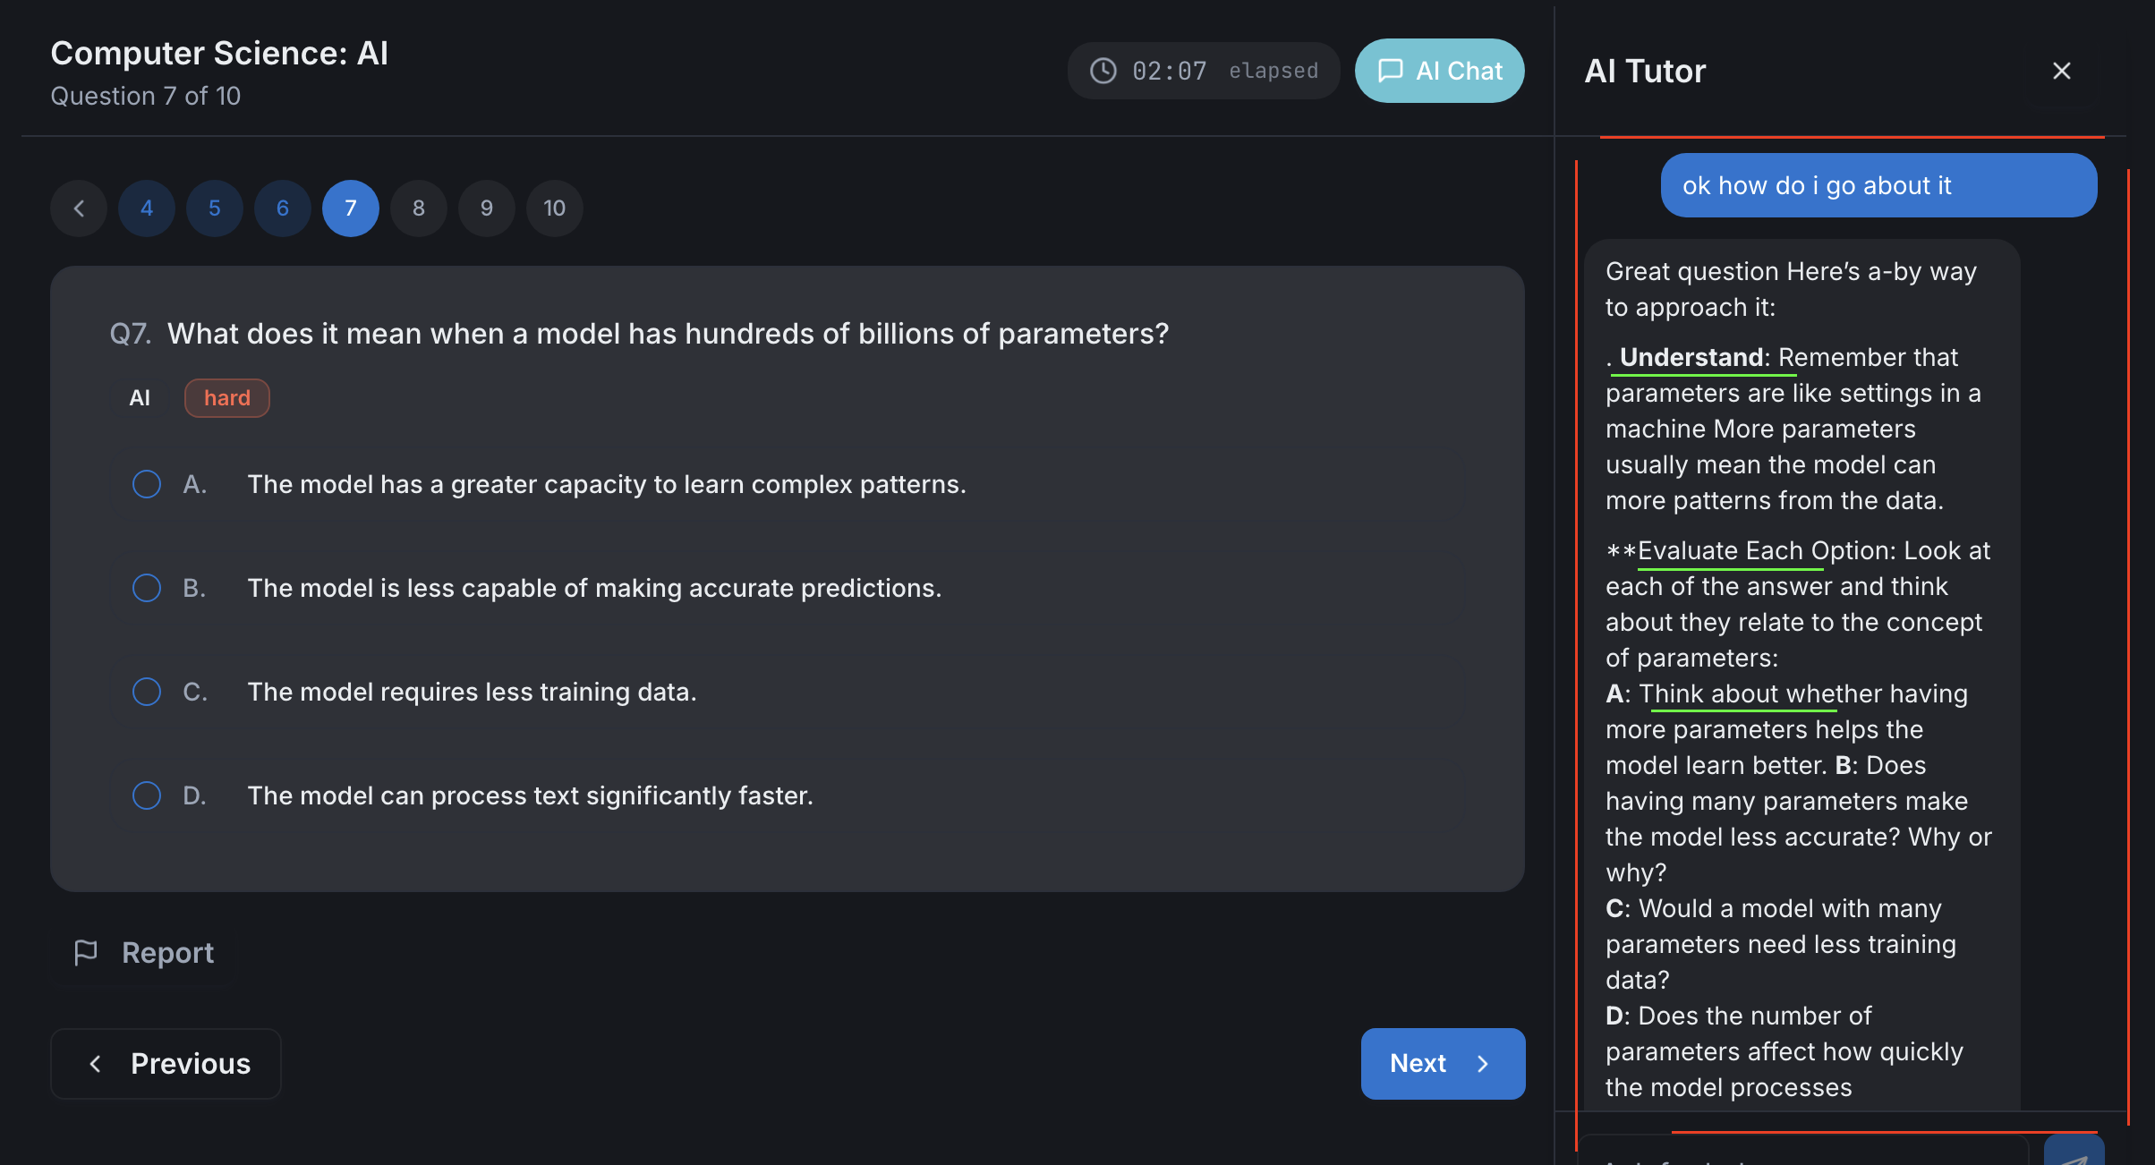Click the clock icon in the elapsed timer

[1103, 70]
